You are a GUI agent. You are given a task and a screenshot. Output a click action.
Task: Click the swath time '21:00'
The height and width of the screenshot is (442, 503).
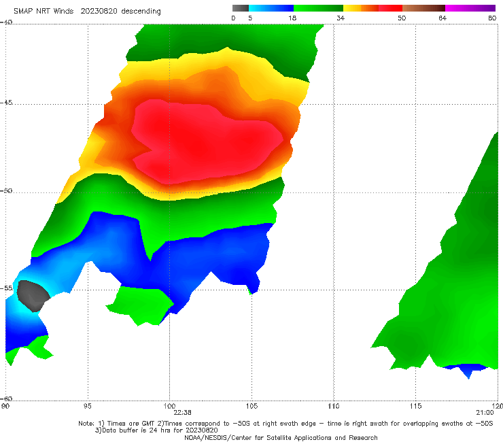(x=485, y=413)
